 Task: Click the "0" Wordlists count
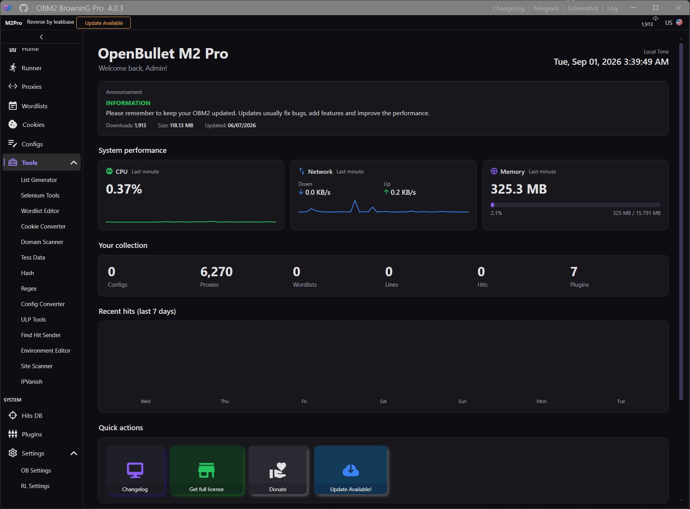[x=297, y=272]
